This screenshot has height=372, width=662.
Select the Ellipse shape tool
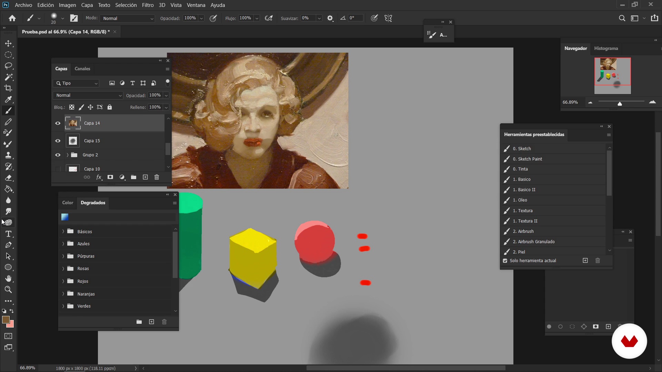pos(8,267)
